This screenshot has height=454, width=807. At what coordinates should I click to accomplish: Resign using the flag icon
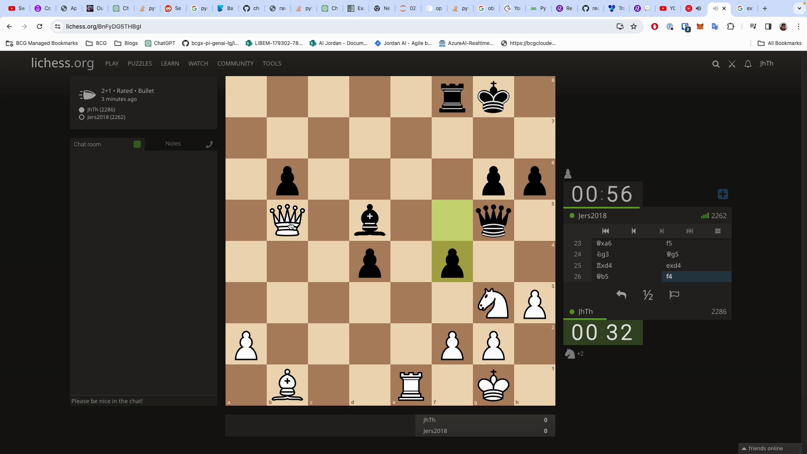click(674, 295)
